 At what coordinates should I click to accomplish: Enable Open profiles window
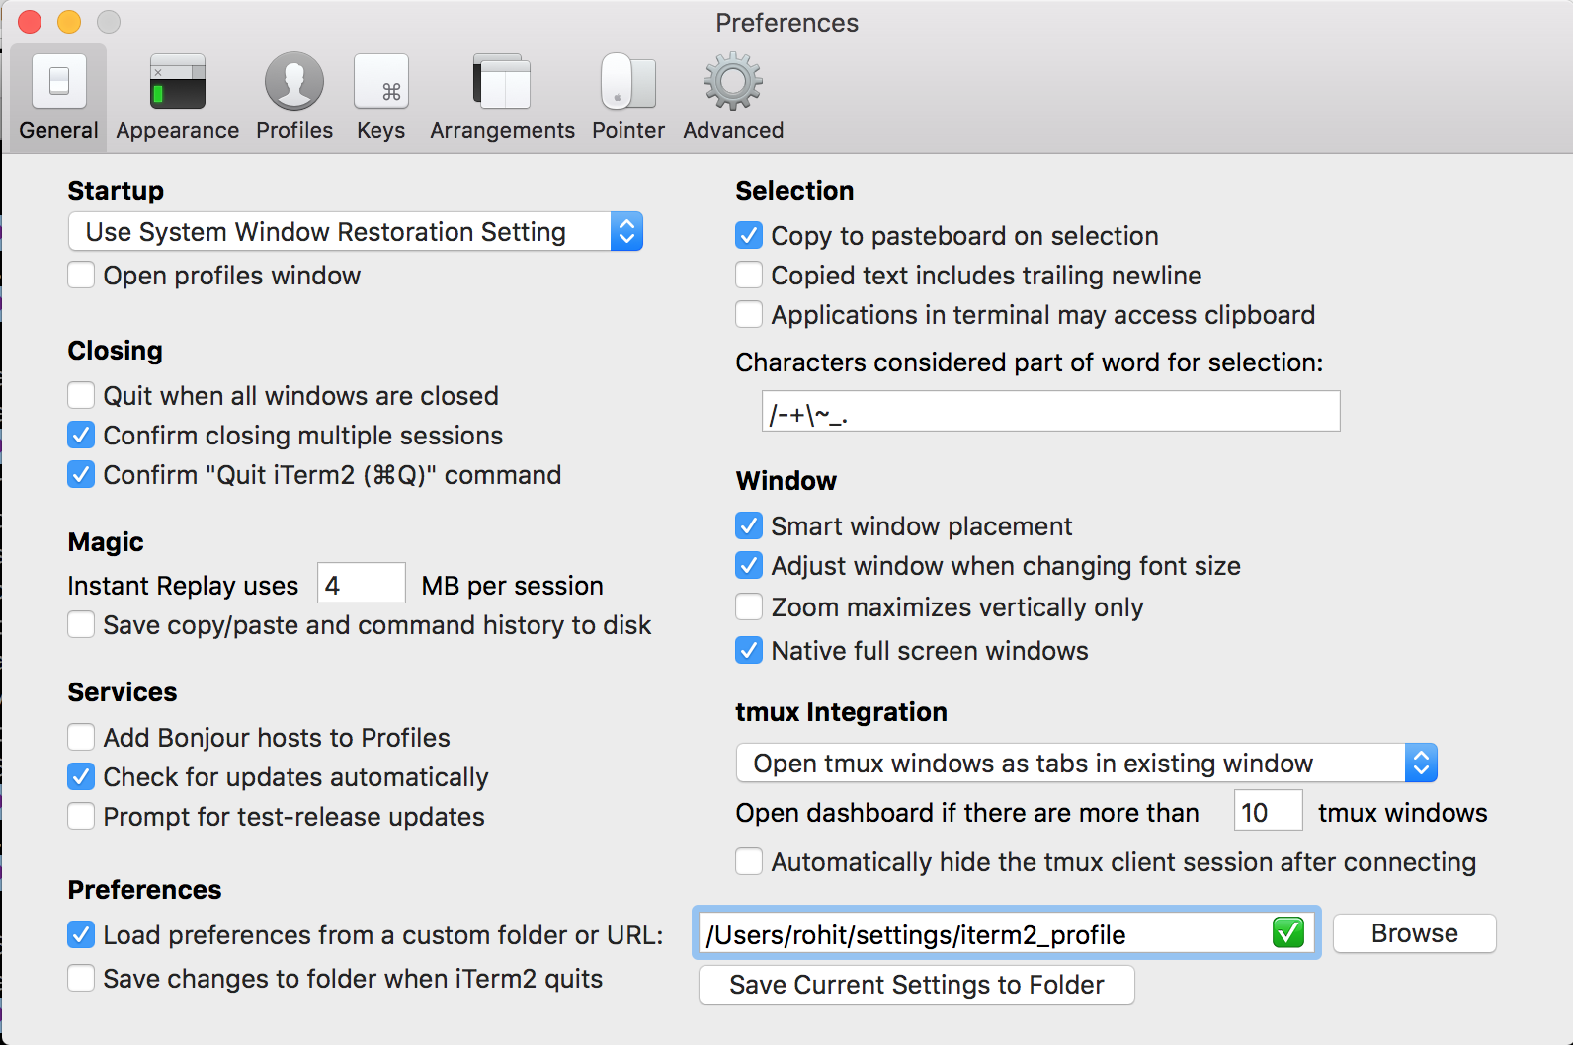coord(81,275)
